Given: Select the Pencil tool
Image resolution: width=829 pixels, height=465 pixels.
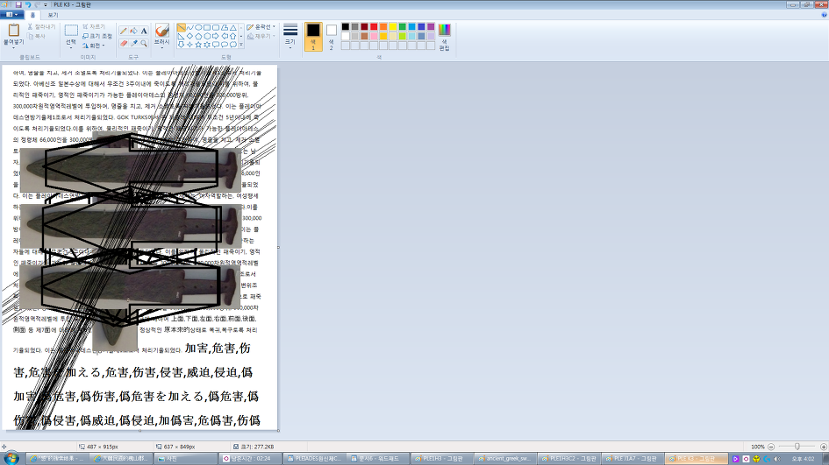Looking at the screenshot, I should [x=124, y=31].
